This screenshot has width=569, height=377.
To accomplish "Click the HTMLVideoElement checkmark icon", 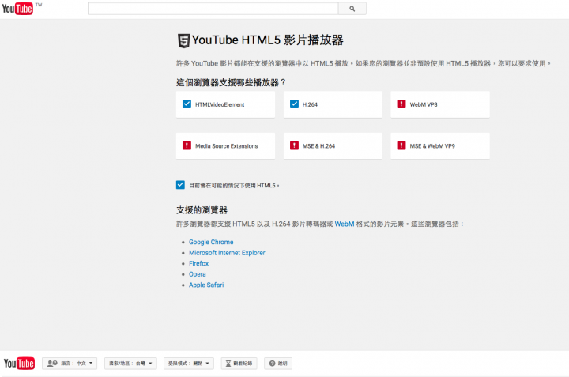I will click(x=187, y=104).
